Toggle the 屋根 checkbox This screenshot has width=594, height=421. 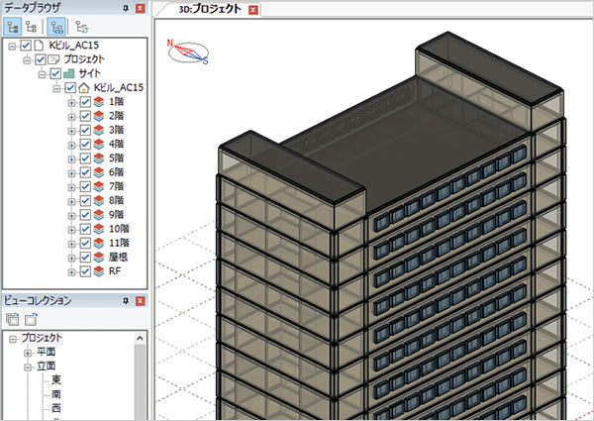85,258
